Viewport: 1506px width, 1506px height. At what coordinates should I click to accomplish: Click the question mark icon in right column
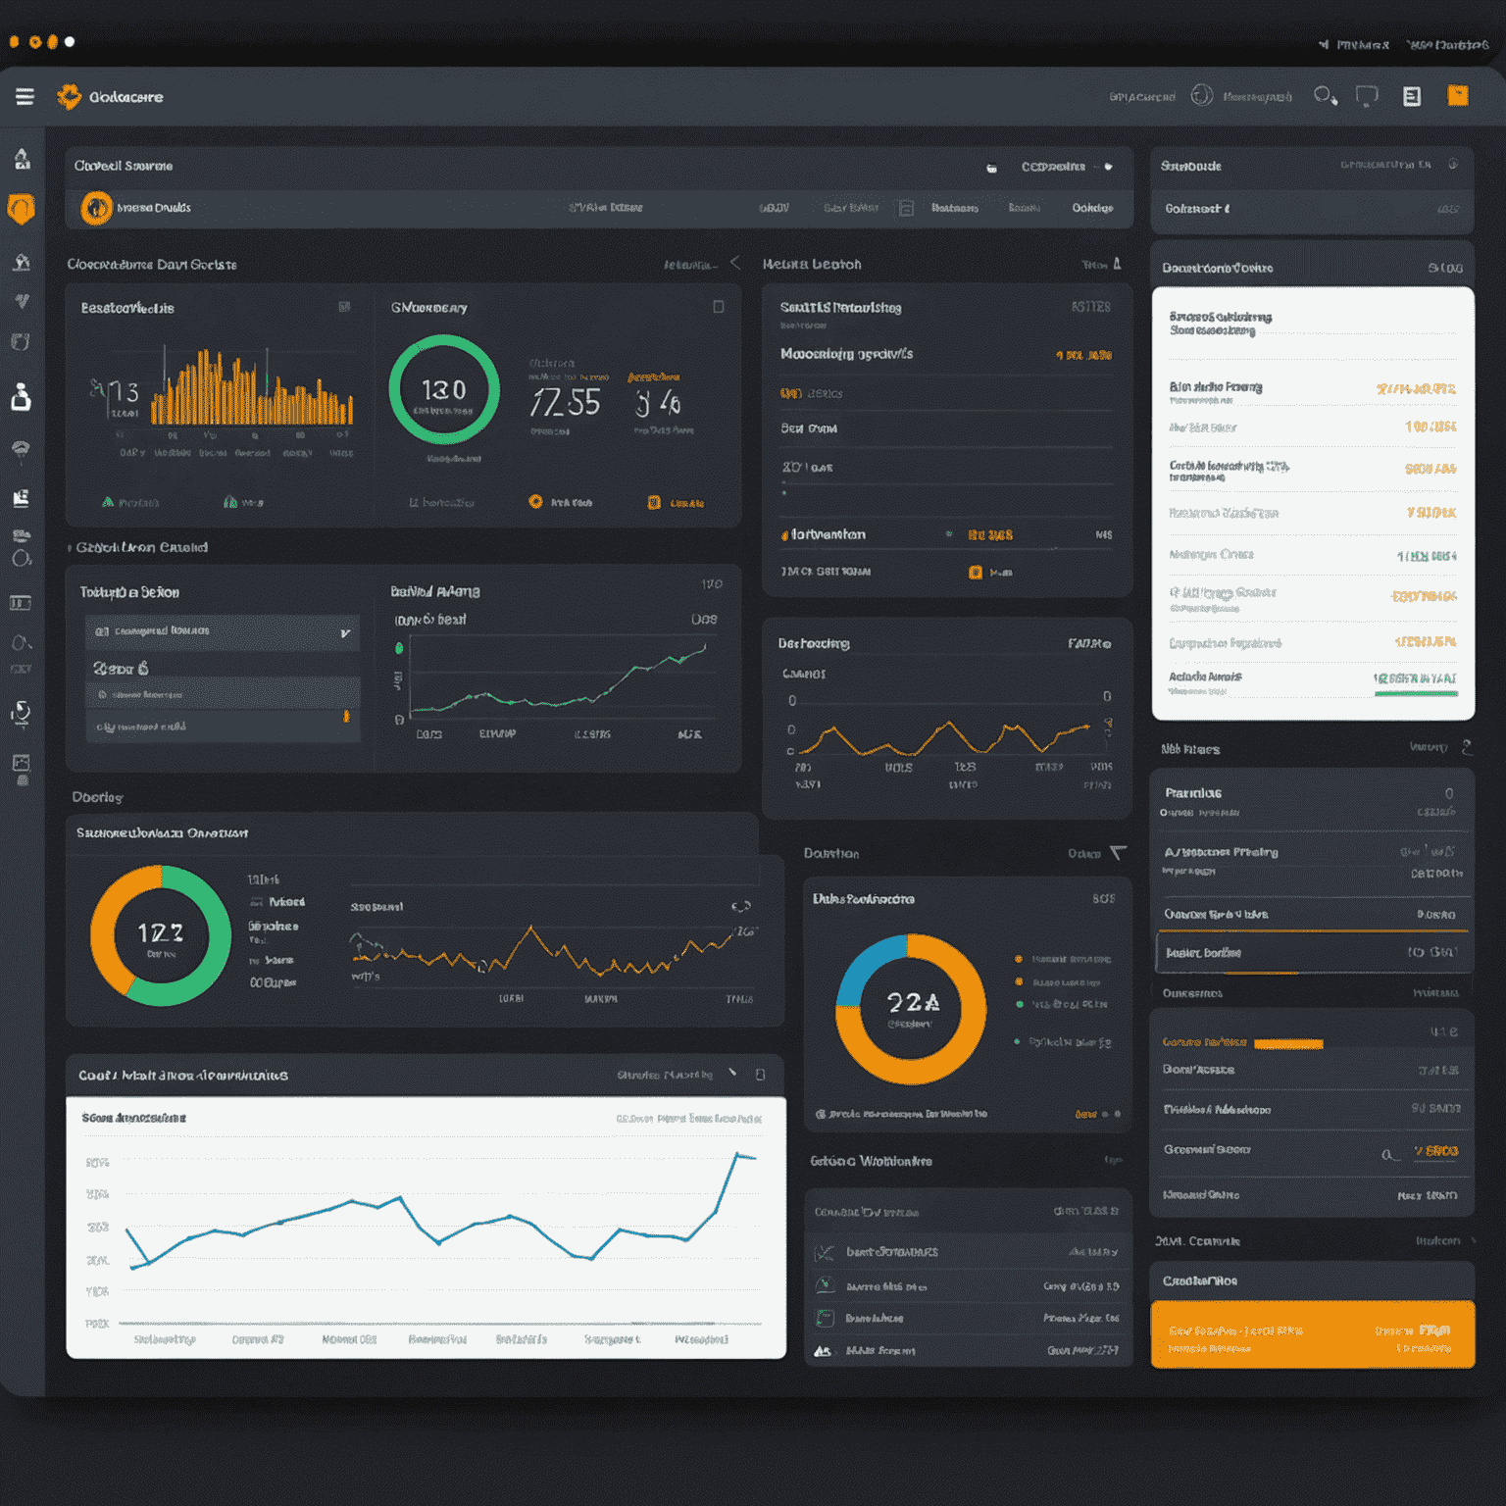(1467, 747)
